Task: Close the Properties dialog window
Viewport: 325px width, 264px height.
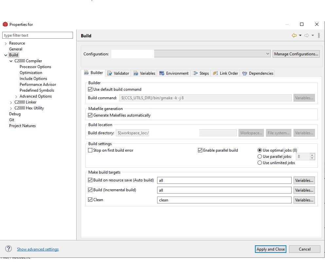Action: [x=317, y=24]
